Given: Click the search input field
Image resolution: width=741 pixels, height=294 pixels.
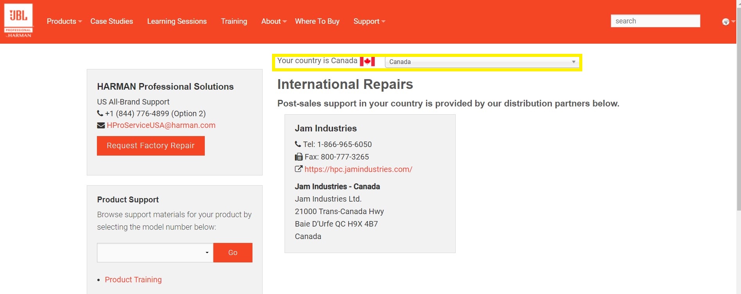Looking at the screenshot, I should tap(655, 21).
